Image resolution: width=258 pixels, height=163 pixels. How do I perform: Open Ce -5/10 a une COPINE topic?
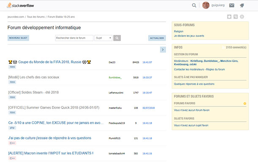click(x=56, y=123)
